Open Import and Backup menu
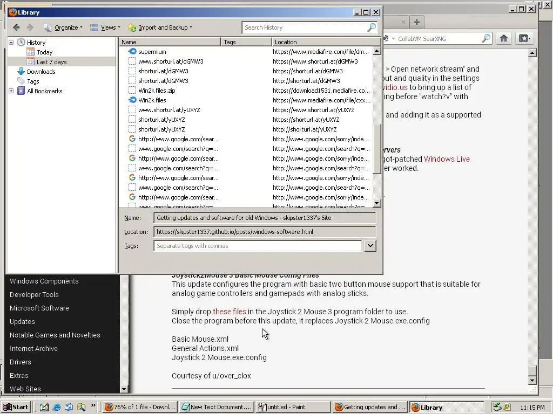The width and height of the screenshot is (553, 414). (160, 27)
